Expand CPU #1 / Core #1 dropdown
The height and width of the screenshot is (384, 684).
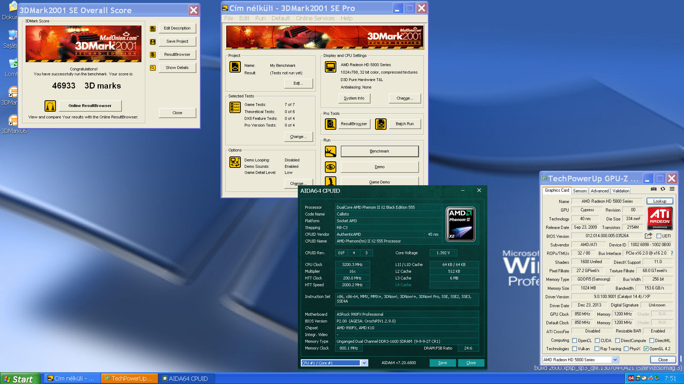point(364,363)
